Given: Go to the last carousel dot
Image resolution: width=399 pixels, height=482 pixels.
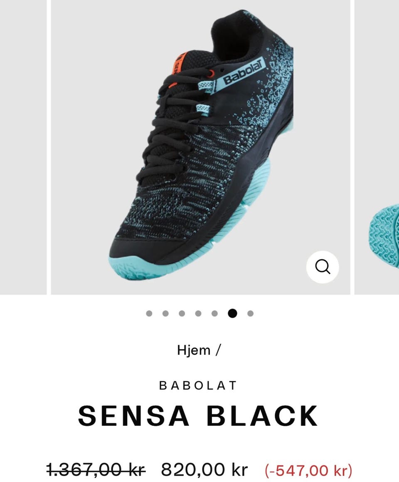Looking at the screenshot, I should (250, 313).
